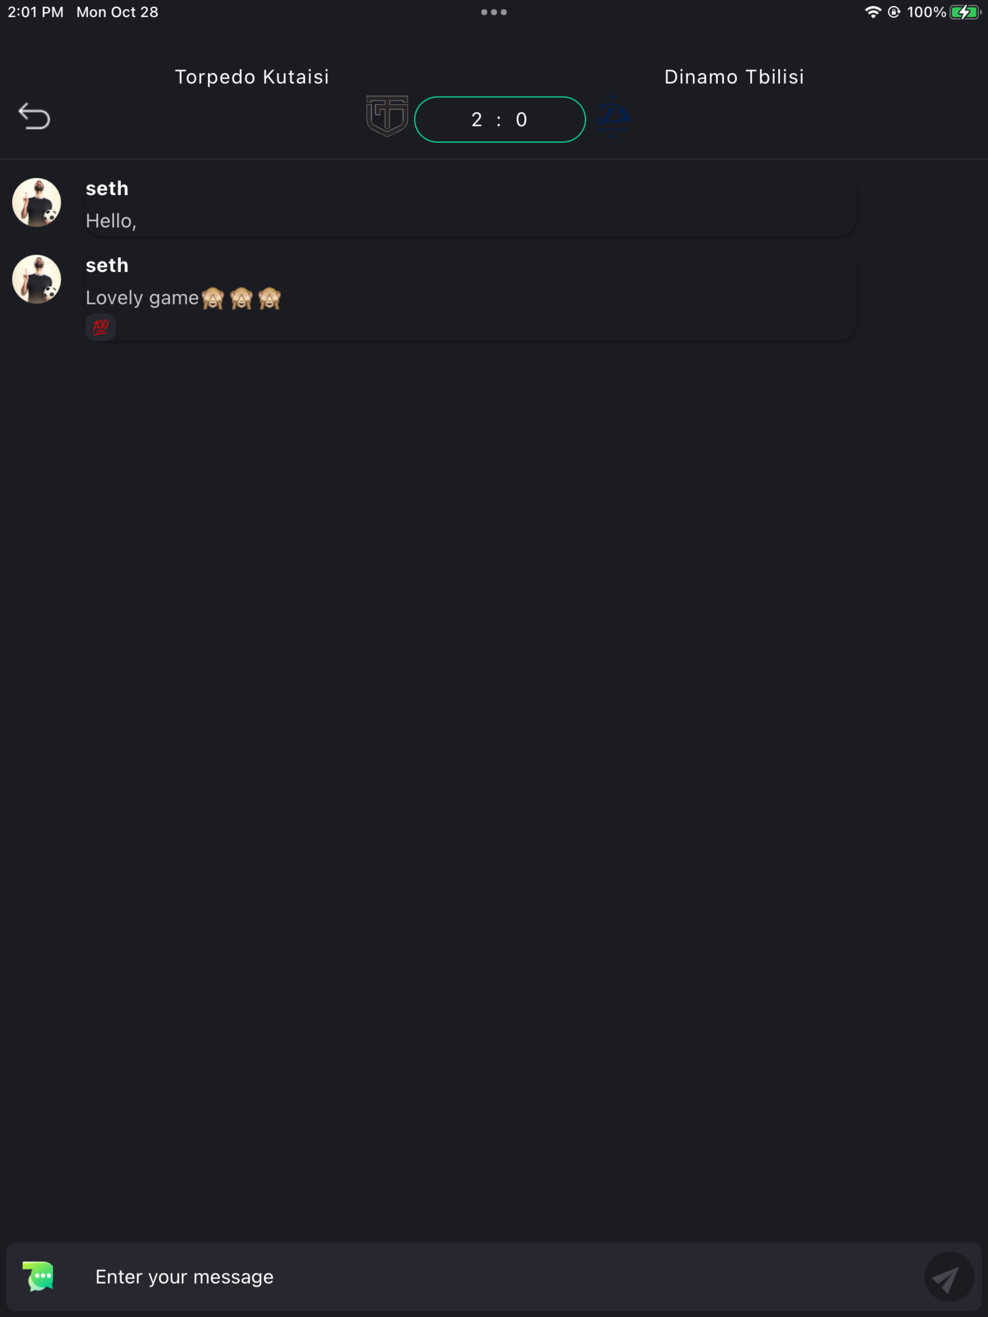This screenshot has width=988, height=1317.
Task: Tap the Lovely game message text
Action: [x=142, y=298]
